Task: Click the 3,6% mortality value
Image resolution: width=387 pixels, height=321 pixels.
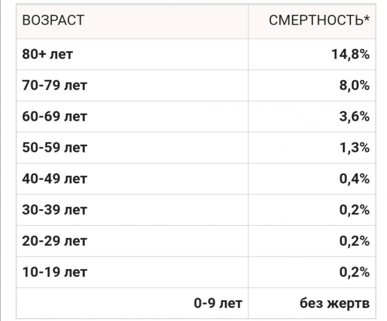Action: click(x=355, y=116)
